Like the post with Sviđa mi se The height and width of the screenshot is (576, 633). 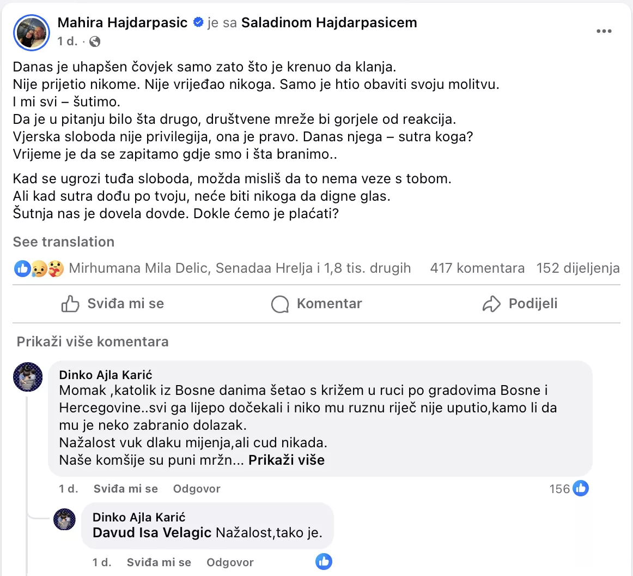tap(113, 304)
